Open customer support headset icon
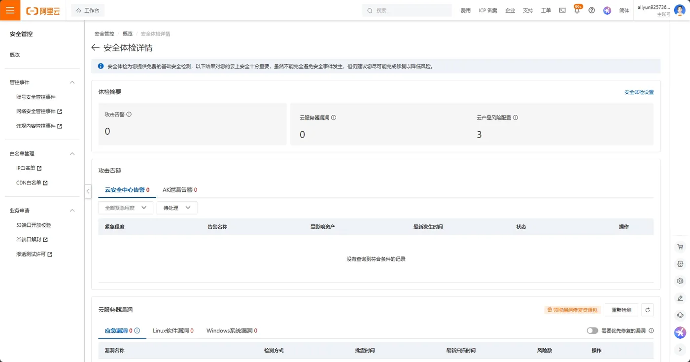Viewport: 690px width, 362px height. pos(680,315)
